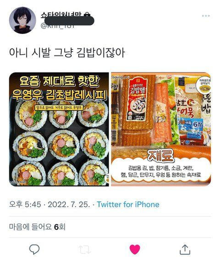Open the display name of tweet author
The image size is (220, 261).
point(62,15)
